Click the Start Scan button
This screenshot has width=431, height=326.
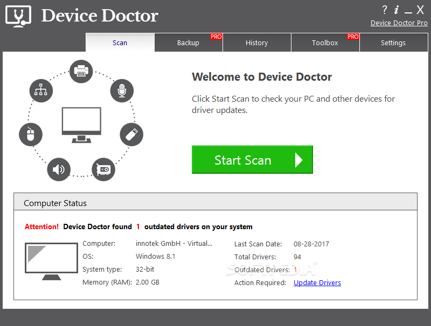click(x=252, y=159)
